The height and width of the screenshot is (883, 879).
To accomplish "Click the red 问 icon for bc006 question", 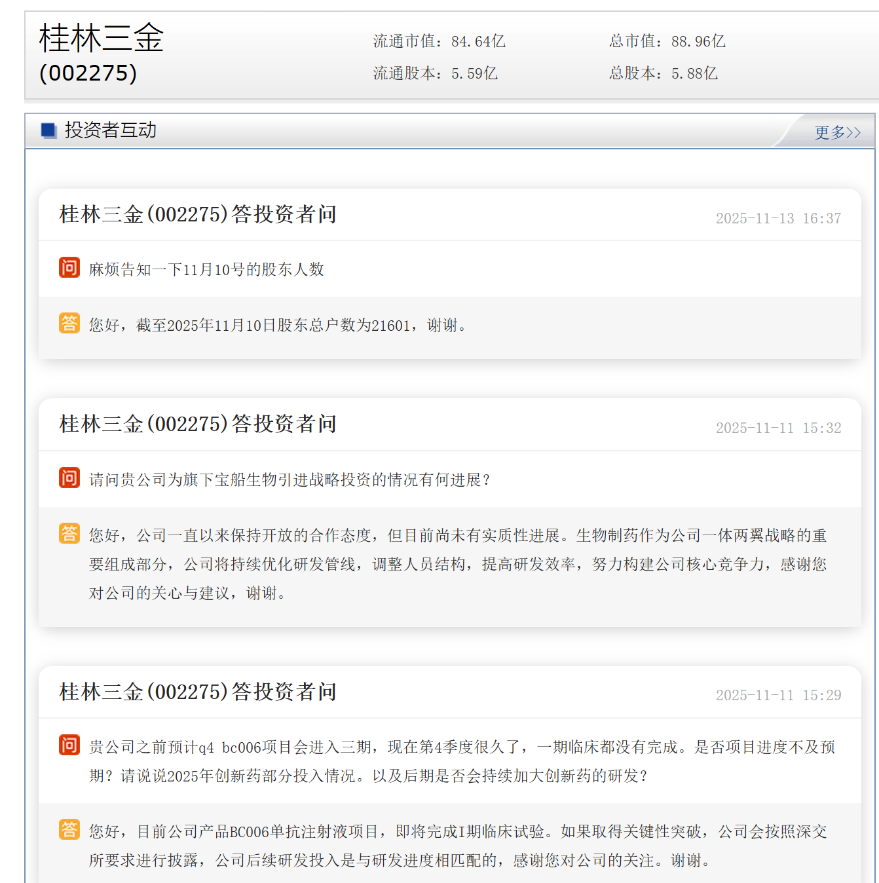I will 69,745.
